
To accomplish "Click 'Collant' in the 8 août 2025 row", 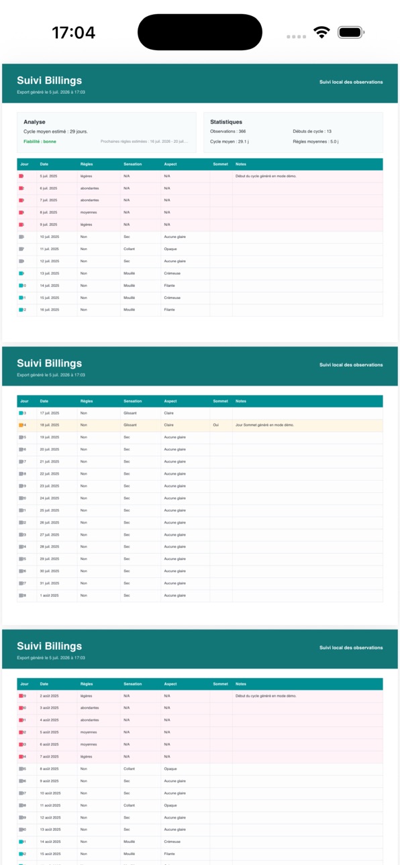I will pos(129,769).
